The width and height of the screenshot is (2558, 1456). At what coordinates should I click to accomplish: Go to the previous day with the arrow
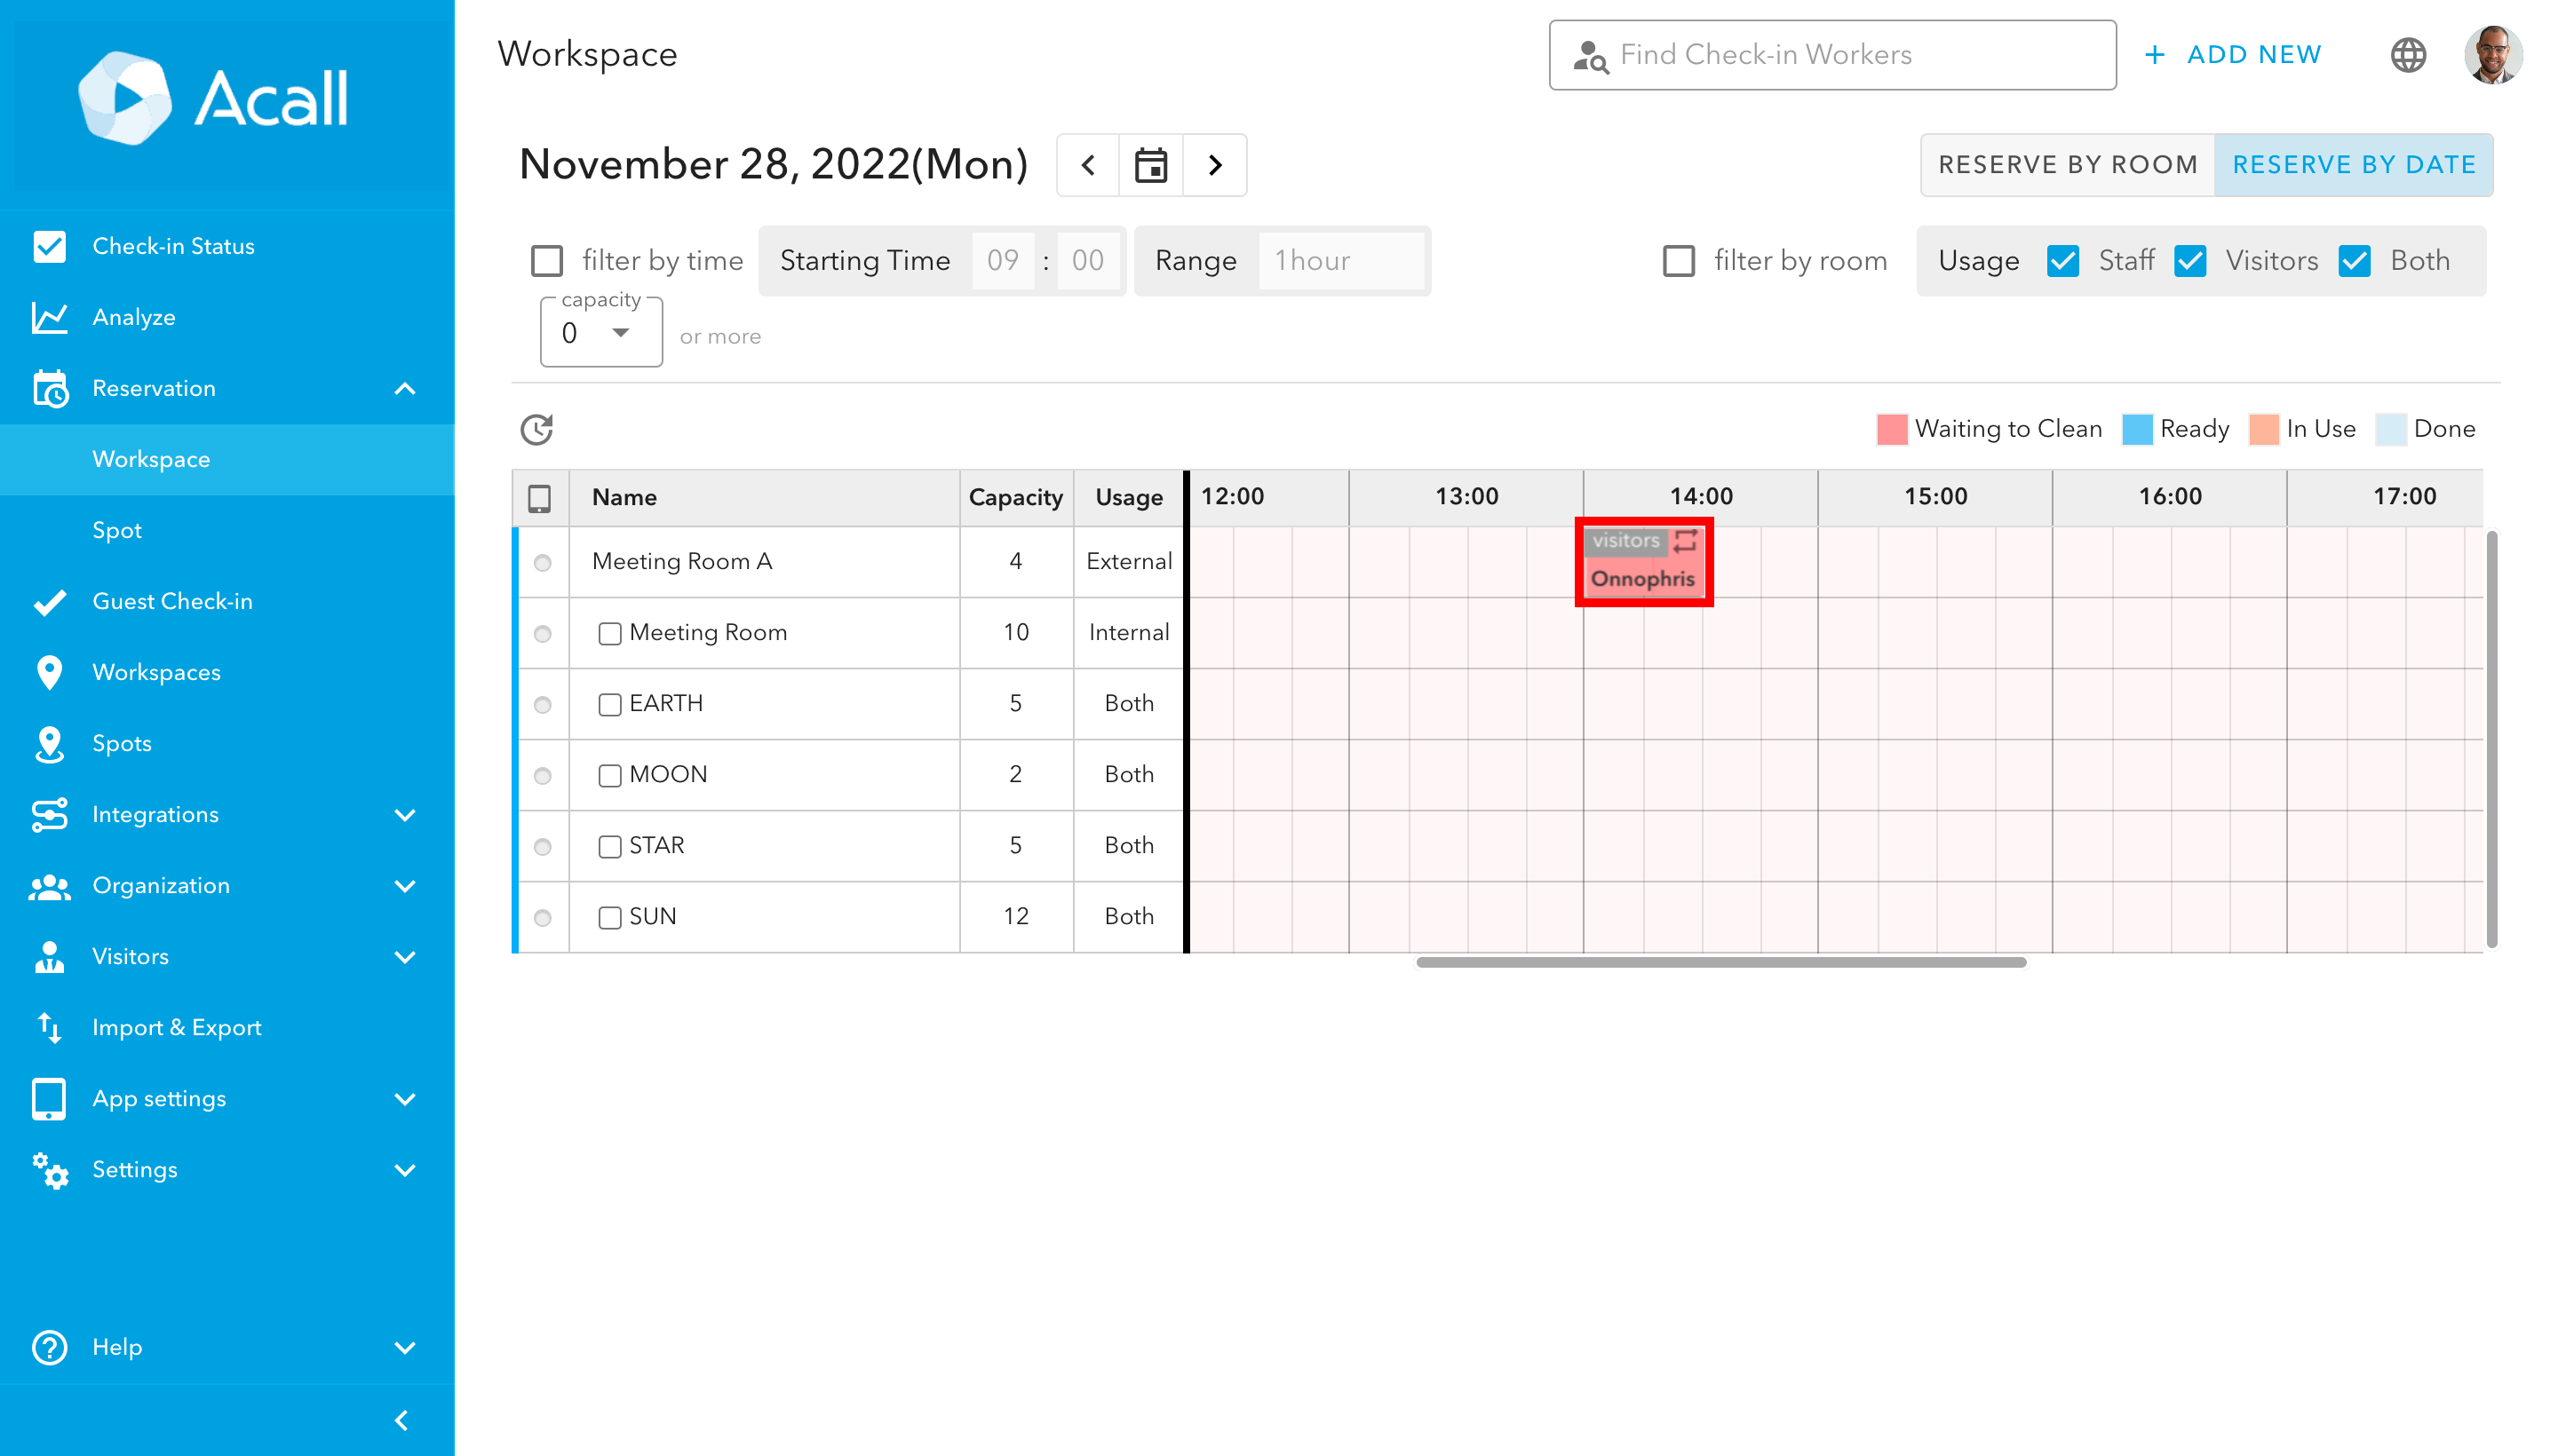[1086, 165]
